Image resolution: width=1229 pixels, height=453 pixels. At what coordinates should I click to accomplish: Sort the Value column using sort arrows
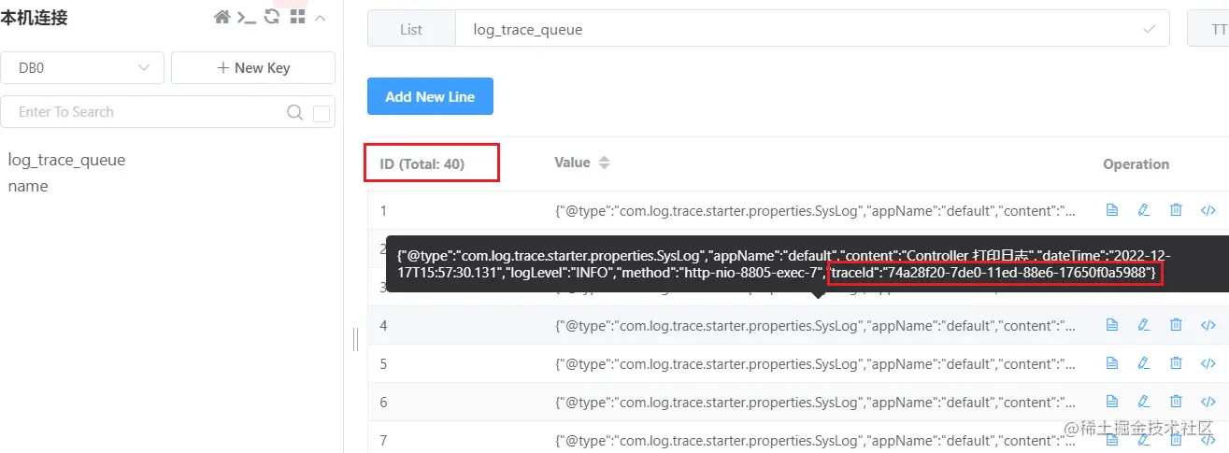pos(604,163)
